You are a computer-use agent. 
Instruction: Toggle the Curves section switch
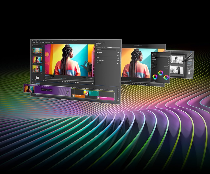118,58
